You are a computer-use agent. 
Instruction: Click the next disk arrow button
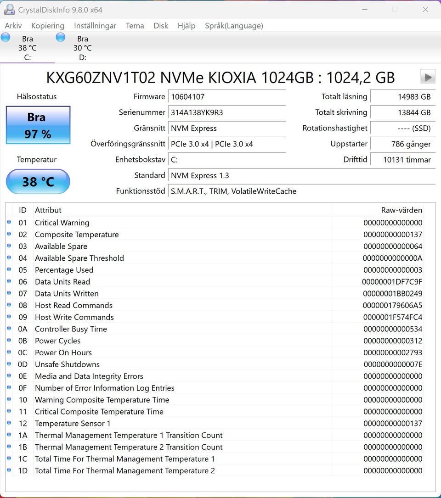[x=428, y=77]
